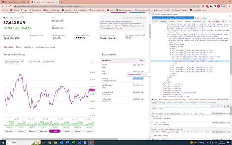The width and height of the screenshot is (232, 145).
Task: Open the Alle Kurse tab
Action: (x=29, y=47)
